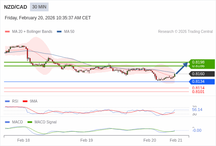This screenshot has height=146, width=216.
Task: Click 'Research © 2026 Trading Central' text
Action: click(x=185, y=32)
